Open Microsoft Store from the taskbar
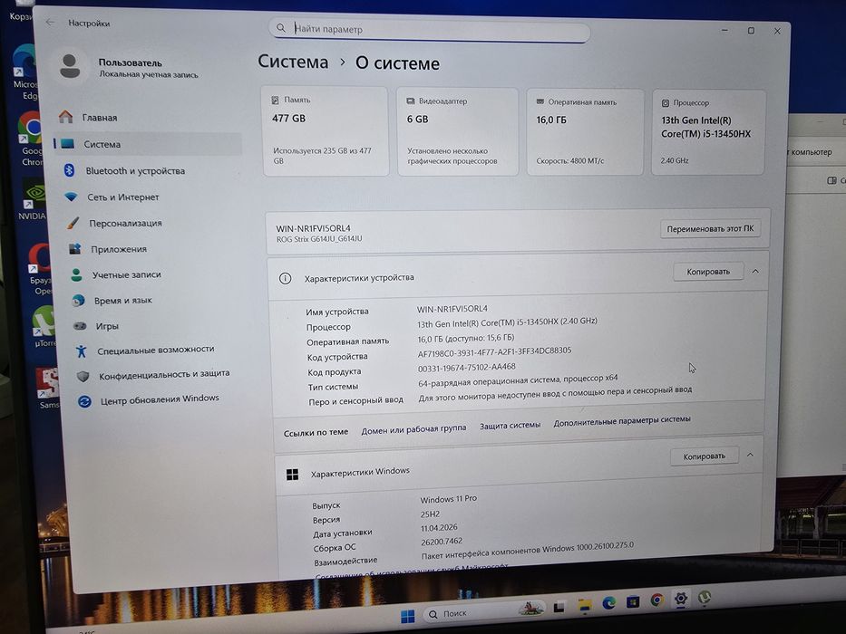Viewport: 846px width, 634px height. [x=633, y=601]
